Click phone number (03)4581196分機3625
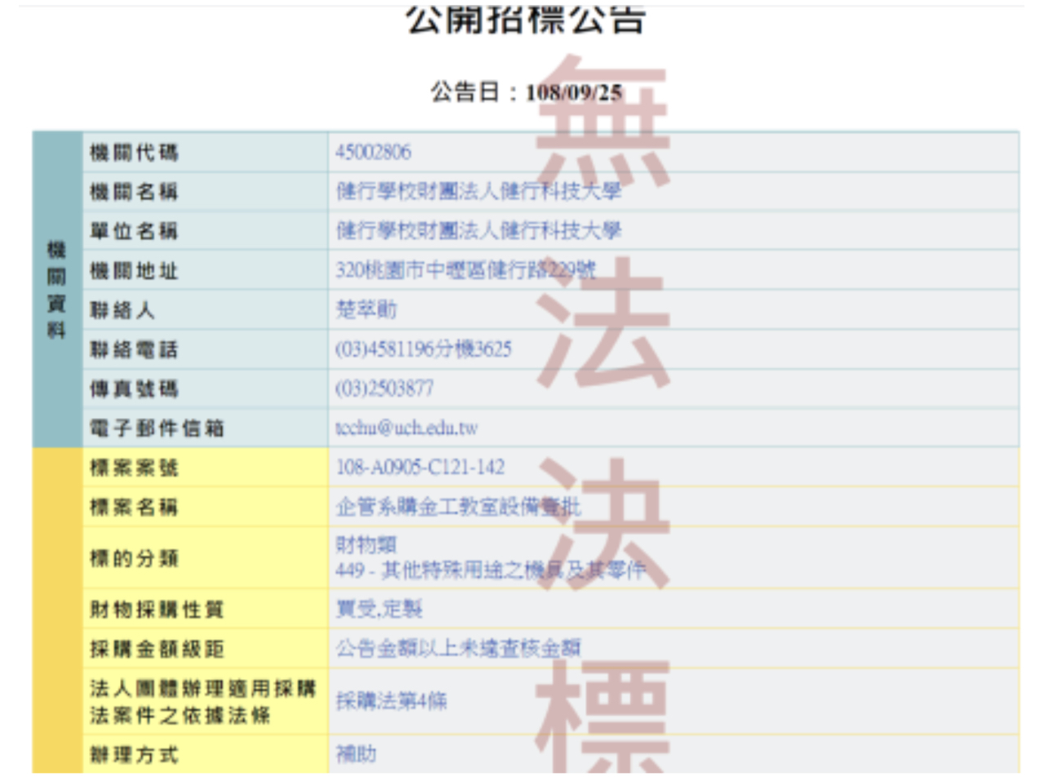The width and height of the screenshot is (1048, 777). [x=424, y=350]
